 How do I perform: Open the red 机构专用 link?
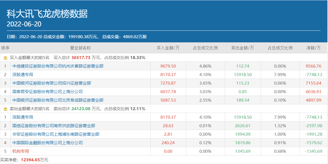tap(21, 151)
